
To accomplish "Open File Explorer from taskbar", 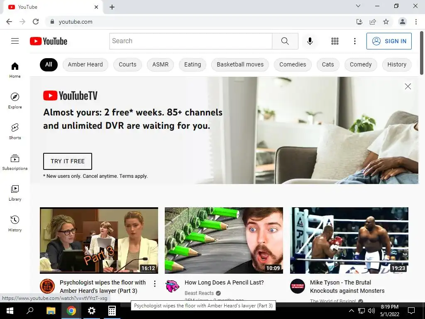I will [x=51, y=311].
